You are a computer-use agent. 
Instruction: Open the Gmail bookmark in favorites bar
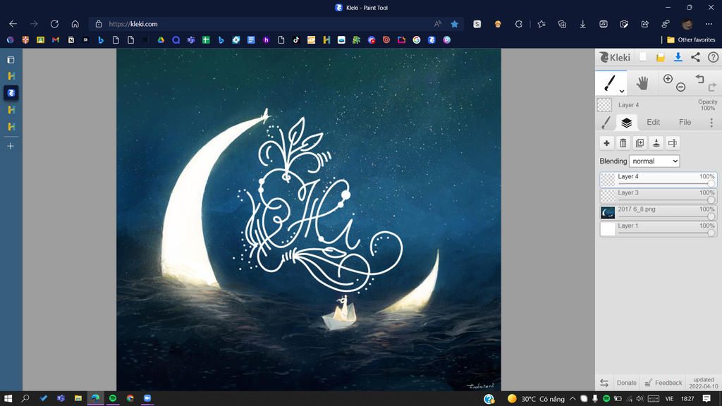[x=56, y=40]
